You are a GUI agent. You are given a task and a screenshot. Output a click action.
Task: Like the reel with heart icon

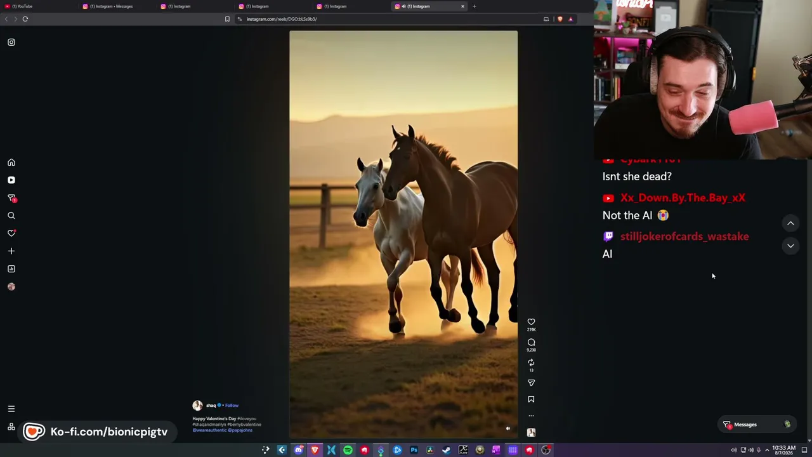tap(531, 322)
